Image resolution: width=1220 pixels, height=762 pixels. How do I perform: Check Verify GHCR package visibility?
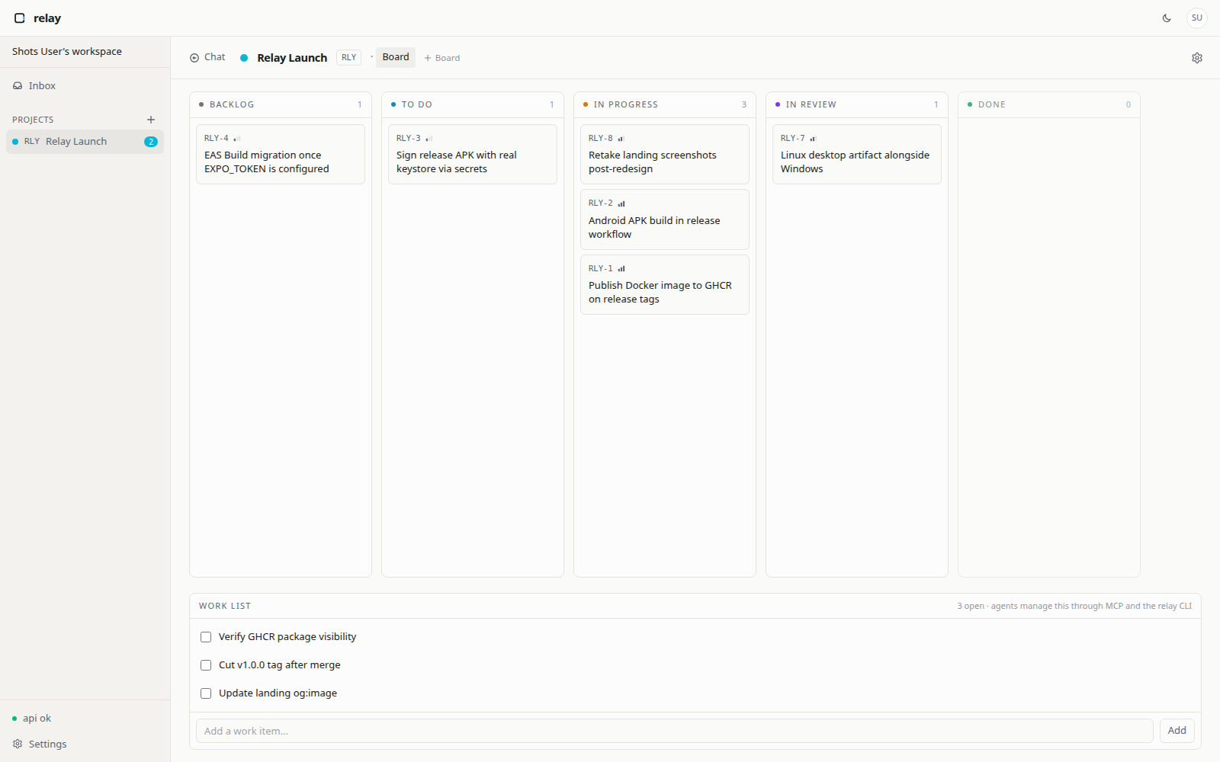[x=206, y=637]
